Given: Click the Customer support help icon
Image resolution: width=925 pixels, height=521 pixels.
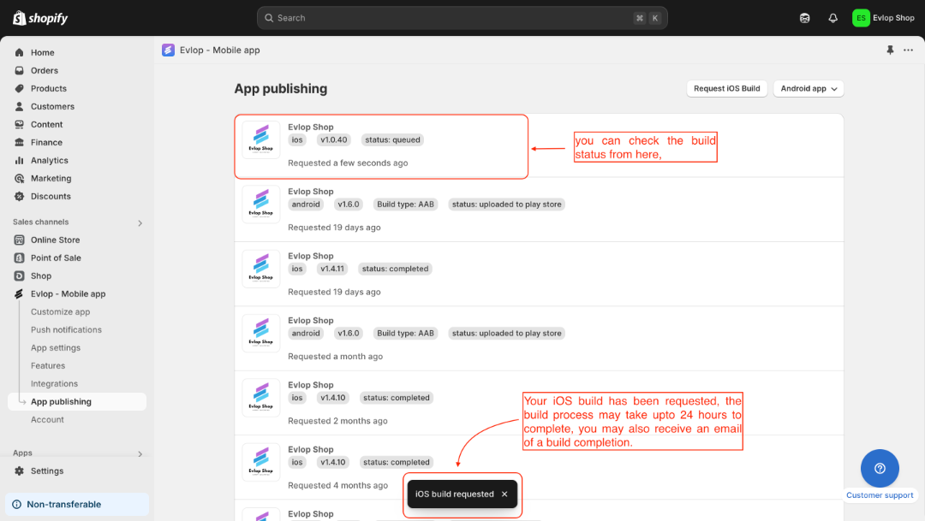Looking at the screenshot, I should pyautogui.click(x=880, y=469).
